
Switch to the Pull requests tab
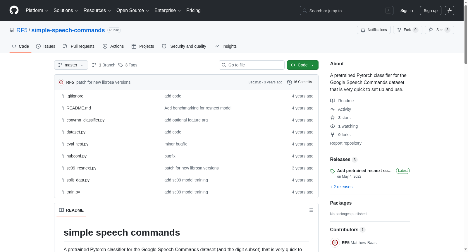(x=79, y=46)
